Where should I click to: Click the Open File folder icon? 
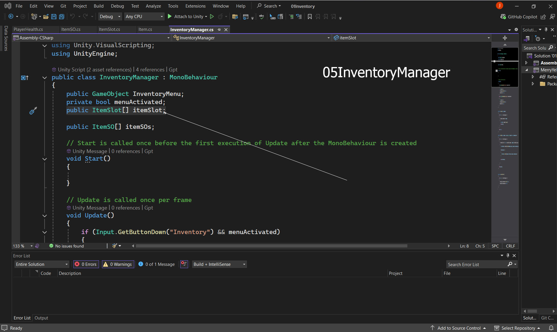point(46,17)
